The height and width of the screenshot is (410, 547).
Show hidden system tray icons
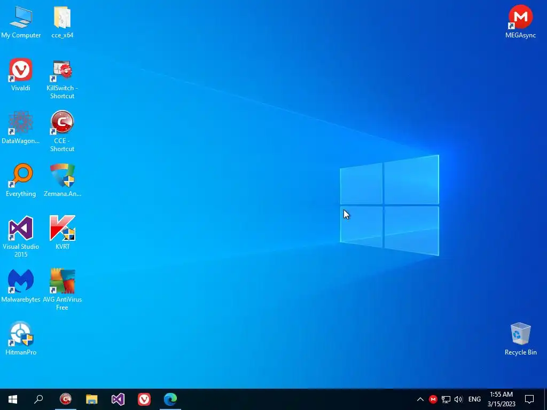420,399
